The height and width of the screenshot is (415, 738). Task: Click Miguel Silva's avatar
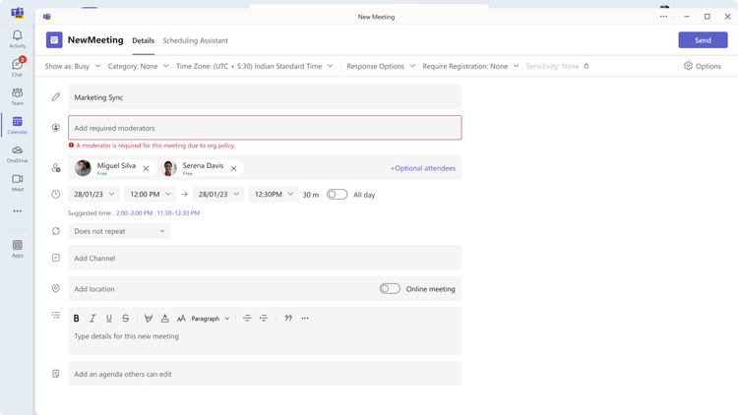pyautogui.click(x=83, y=168)
